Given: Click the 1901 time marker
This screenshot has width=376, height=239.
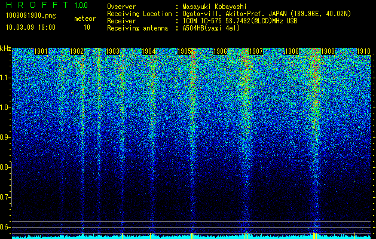Looking at the screenshot, I should [x=41, y=51].
